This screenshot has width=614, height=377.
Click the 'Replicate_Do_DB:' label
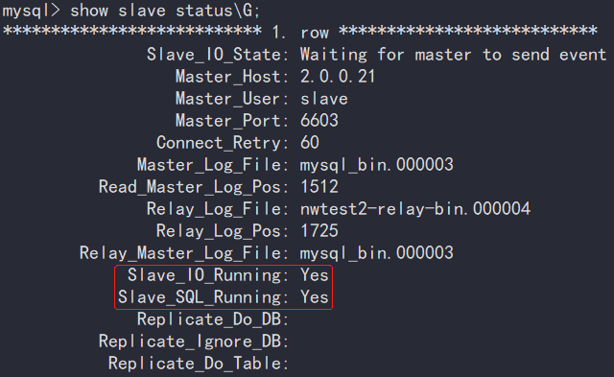point(213,319)
